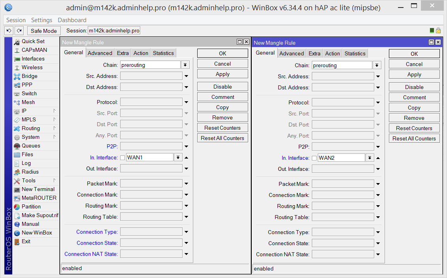Maximize the left New Mangle Rule window
Screen dimensions: 447x278
pos(240,42)
